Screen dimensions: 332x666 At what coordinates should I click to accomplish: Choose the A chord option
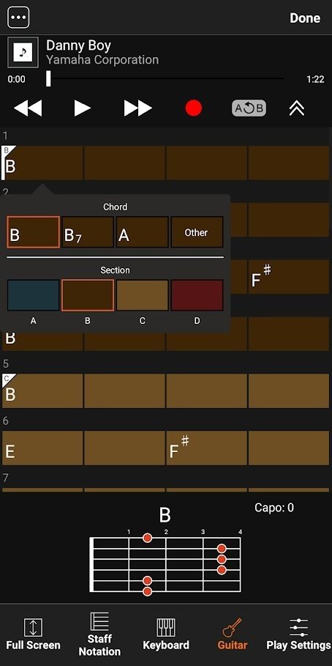click(142, 232)
